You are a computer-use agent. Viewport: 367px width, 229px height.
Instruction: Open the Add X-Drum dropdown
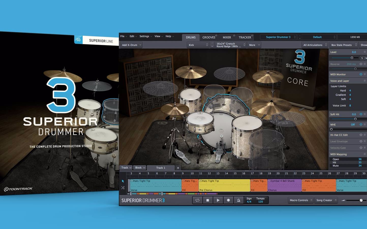(x=131, y=45)
